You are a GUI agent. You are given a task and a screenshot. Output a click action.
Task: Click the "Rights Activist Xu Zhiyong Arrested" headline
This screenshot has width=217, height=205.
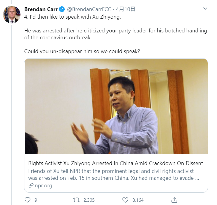tap(116, 163)
